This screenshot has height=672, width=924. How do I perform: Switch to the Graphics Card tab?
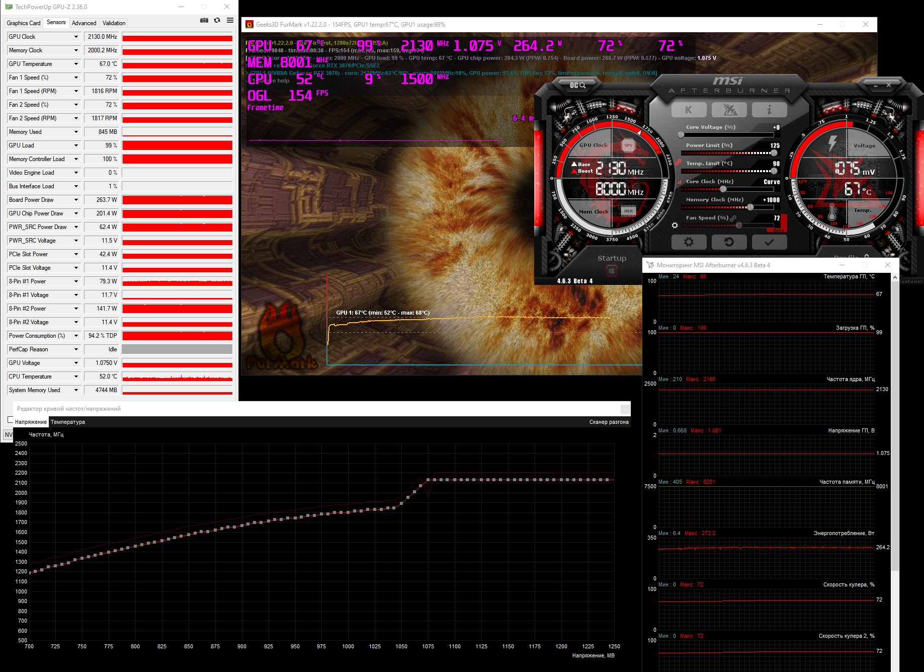pyautogui.click(x=24, y=23)
